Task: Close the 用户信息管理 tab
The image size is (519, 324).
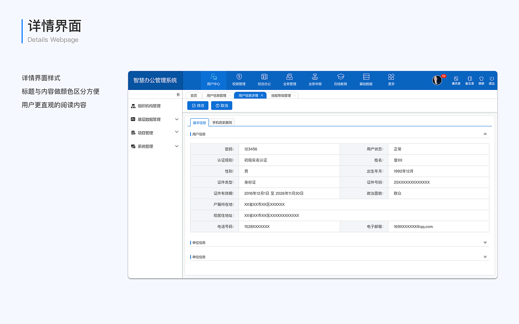Action: [230, 96]
